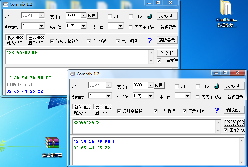This screenshot has height=167, width=248.
Task: Toggle the RTS checkbox in the COM1 window
Action: [131, 16]
